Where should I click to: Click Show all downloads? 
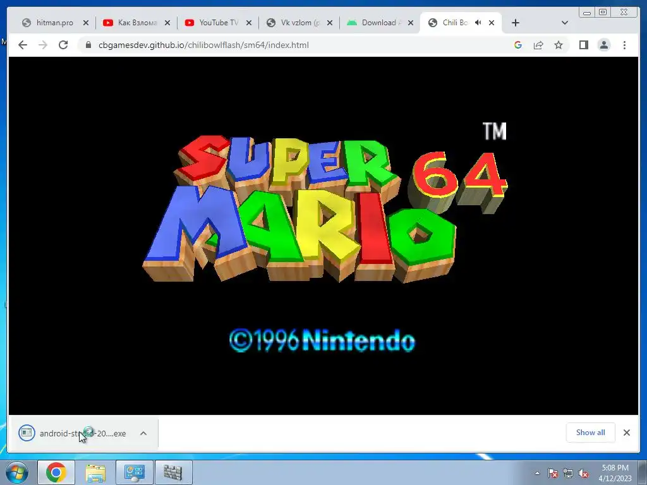[x=591, y=432]
